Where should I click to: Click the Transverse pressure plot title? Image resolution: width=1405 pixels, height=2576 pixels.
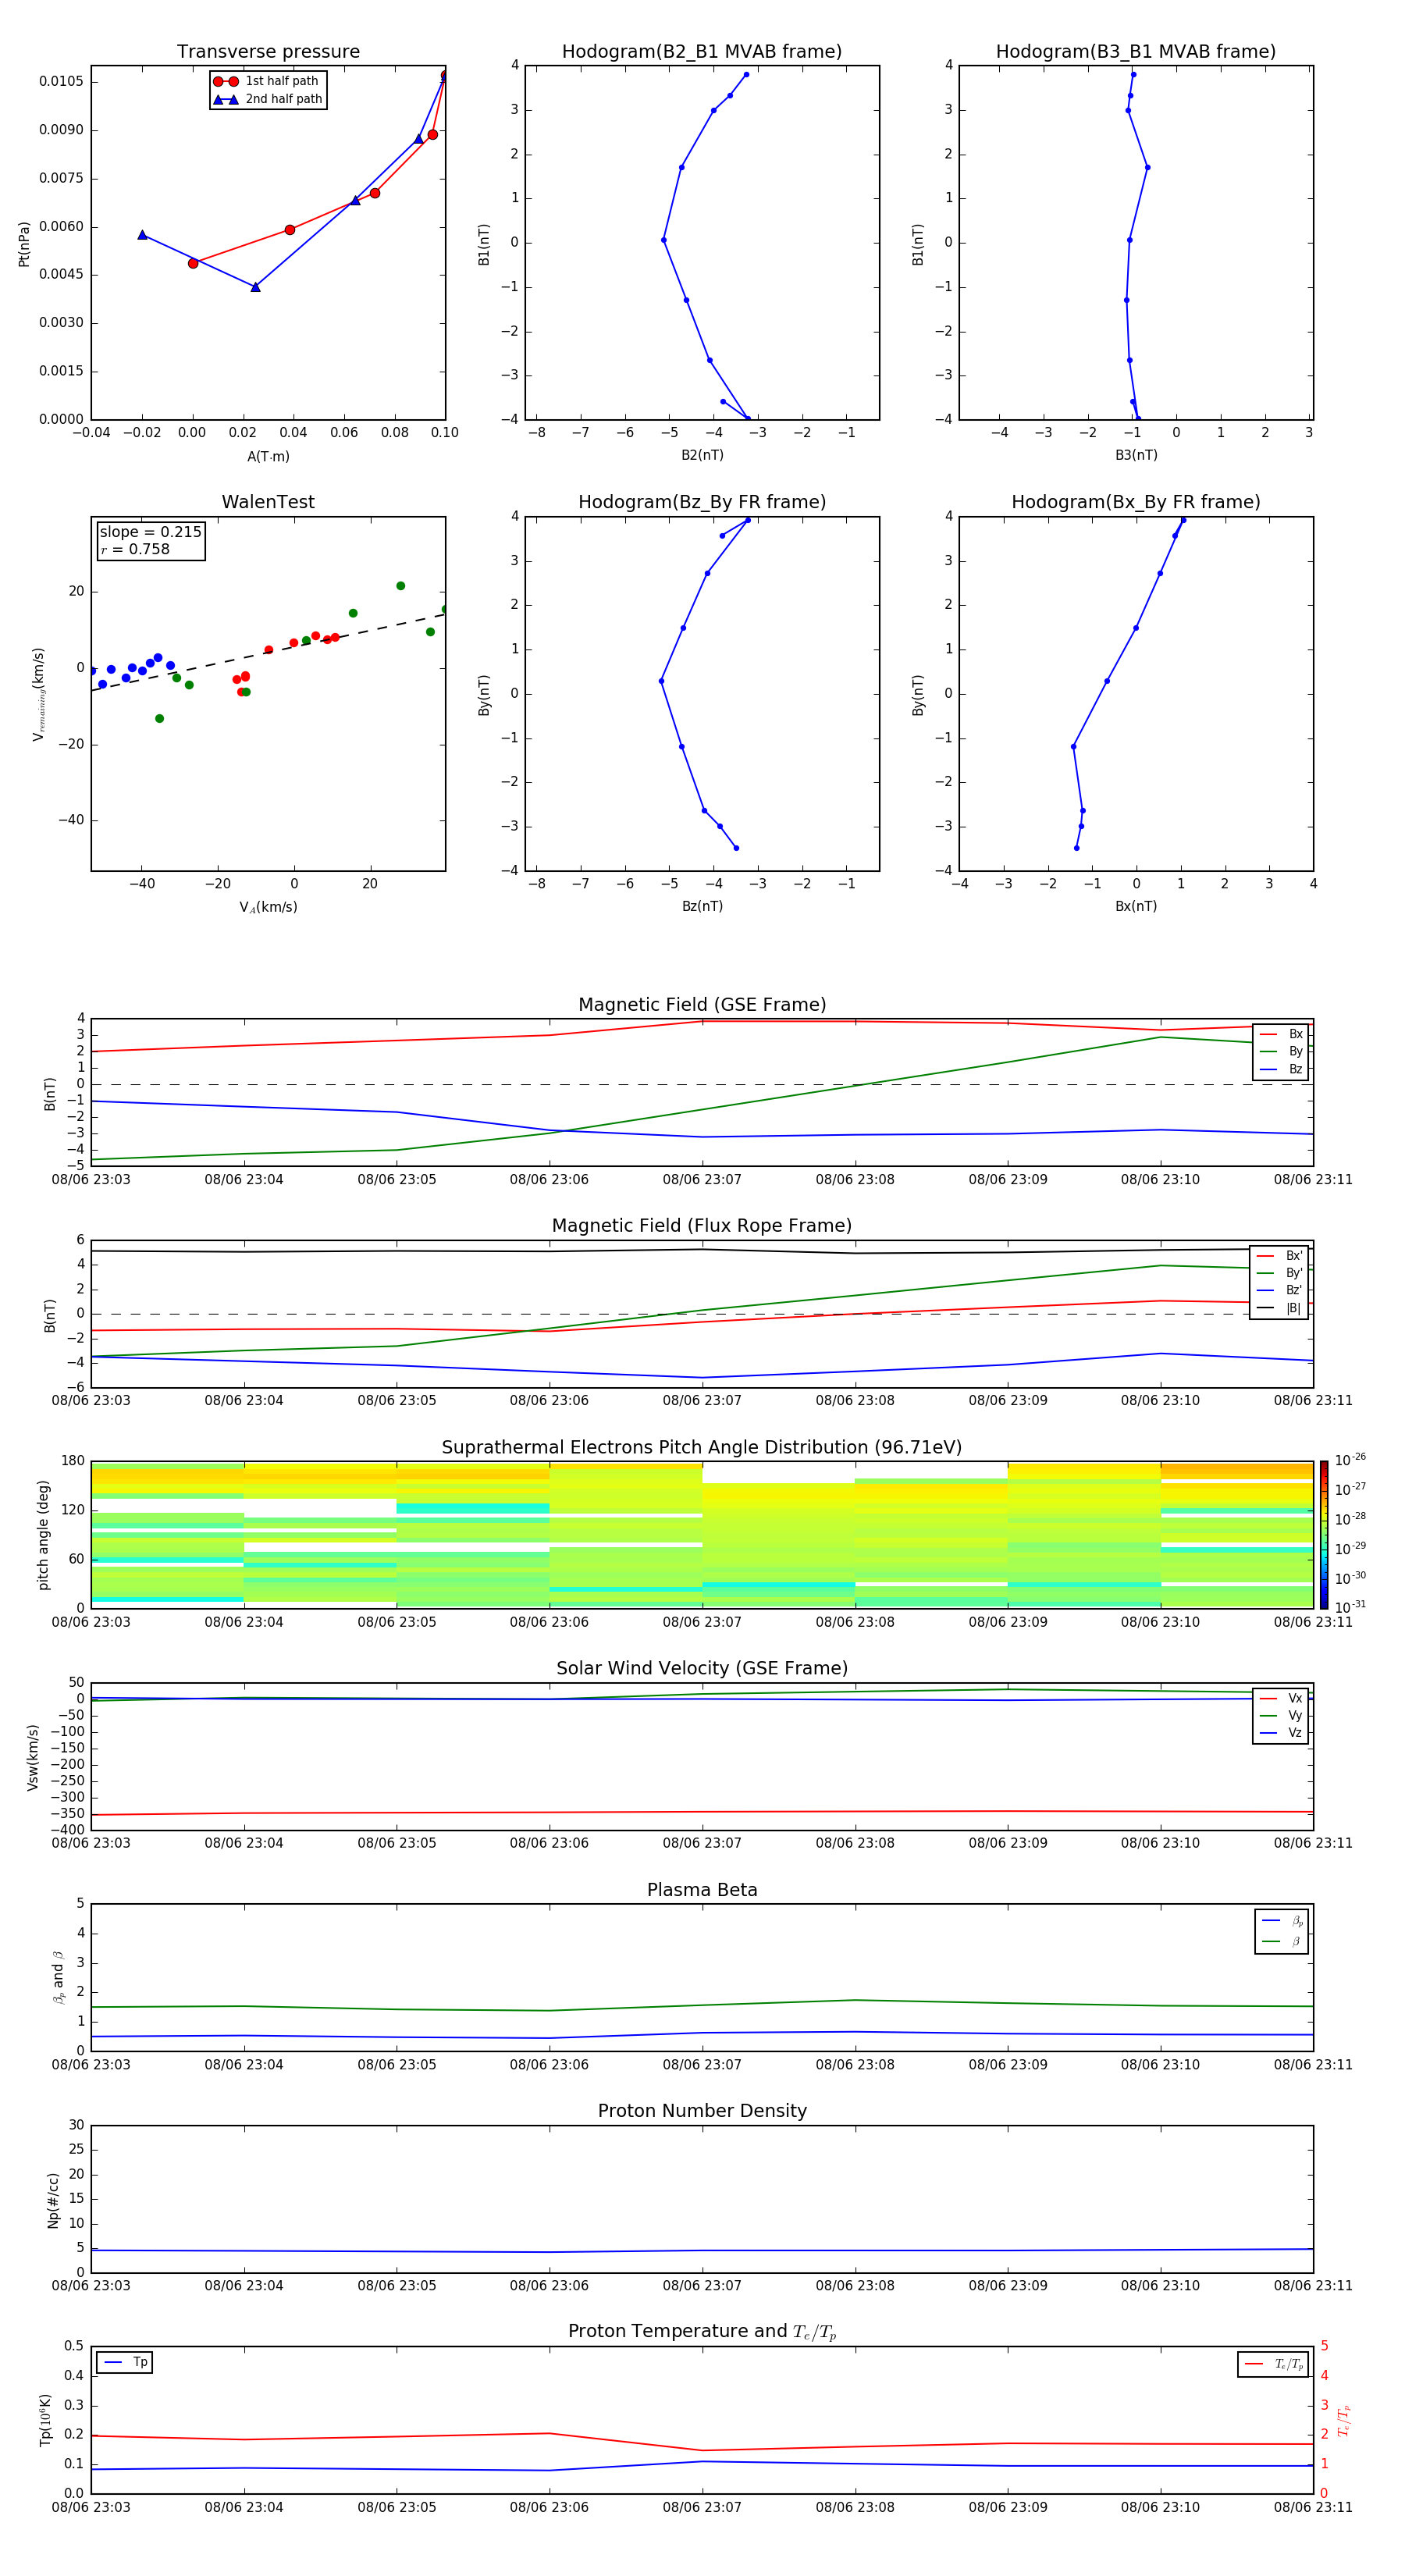[x=268, y=52]
